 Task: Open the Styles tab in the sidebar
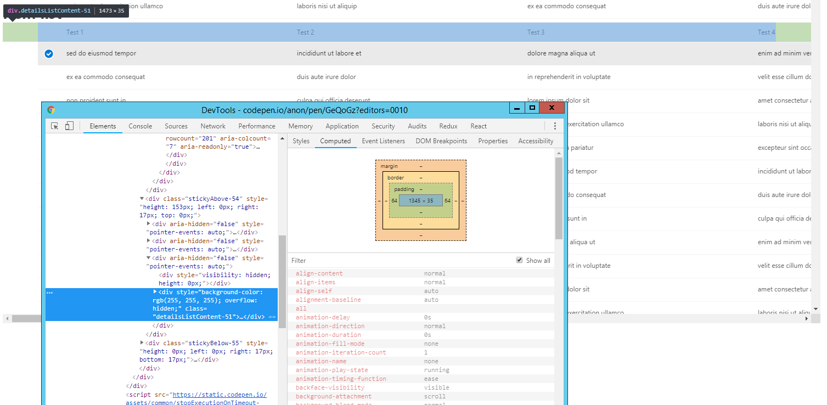click(301, 140)
